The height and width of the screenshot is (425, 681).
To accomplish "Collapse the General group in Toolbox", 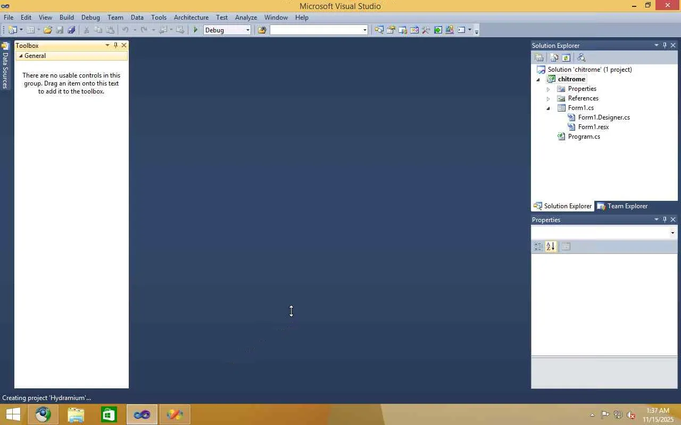I will point(21,56).
